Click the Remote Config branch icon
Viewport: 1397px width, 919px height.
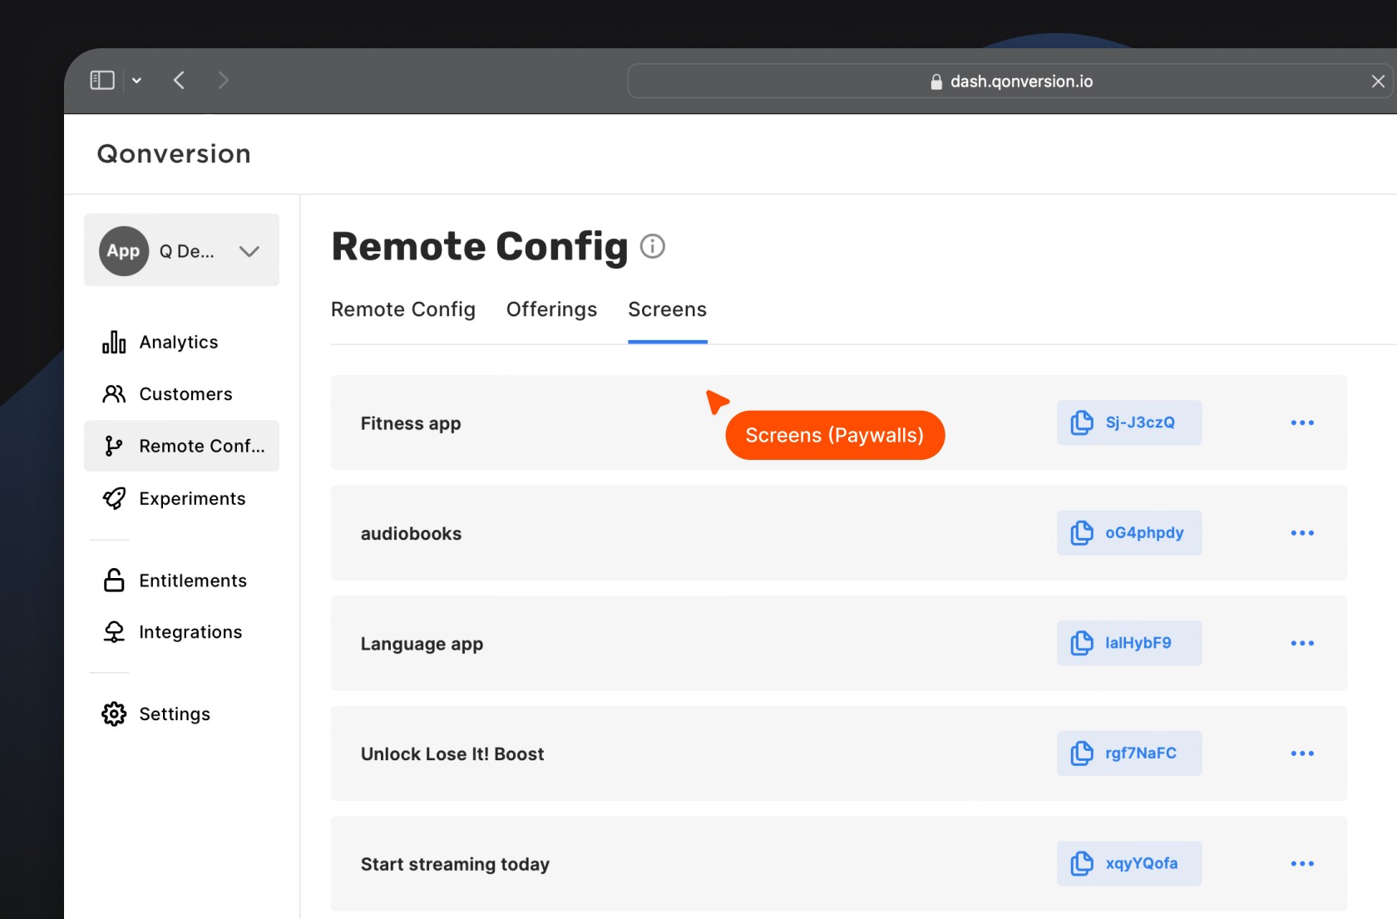113,446
